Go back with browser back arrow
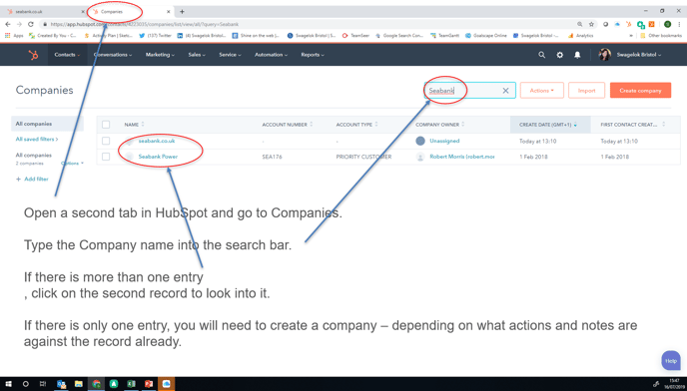Viewport: 687px width, 391px height. 7,25
